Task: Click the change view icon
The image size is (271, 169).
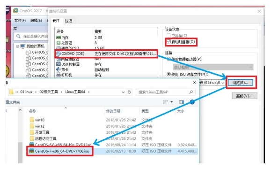Action: pyautogui.click(x=165, y=102)
